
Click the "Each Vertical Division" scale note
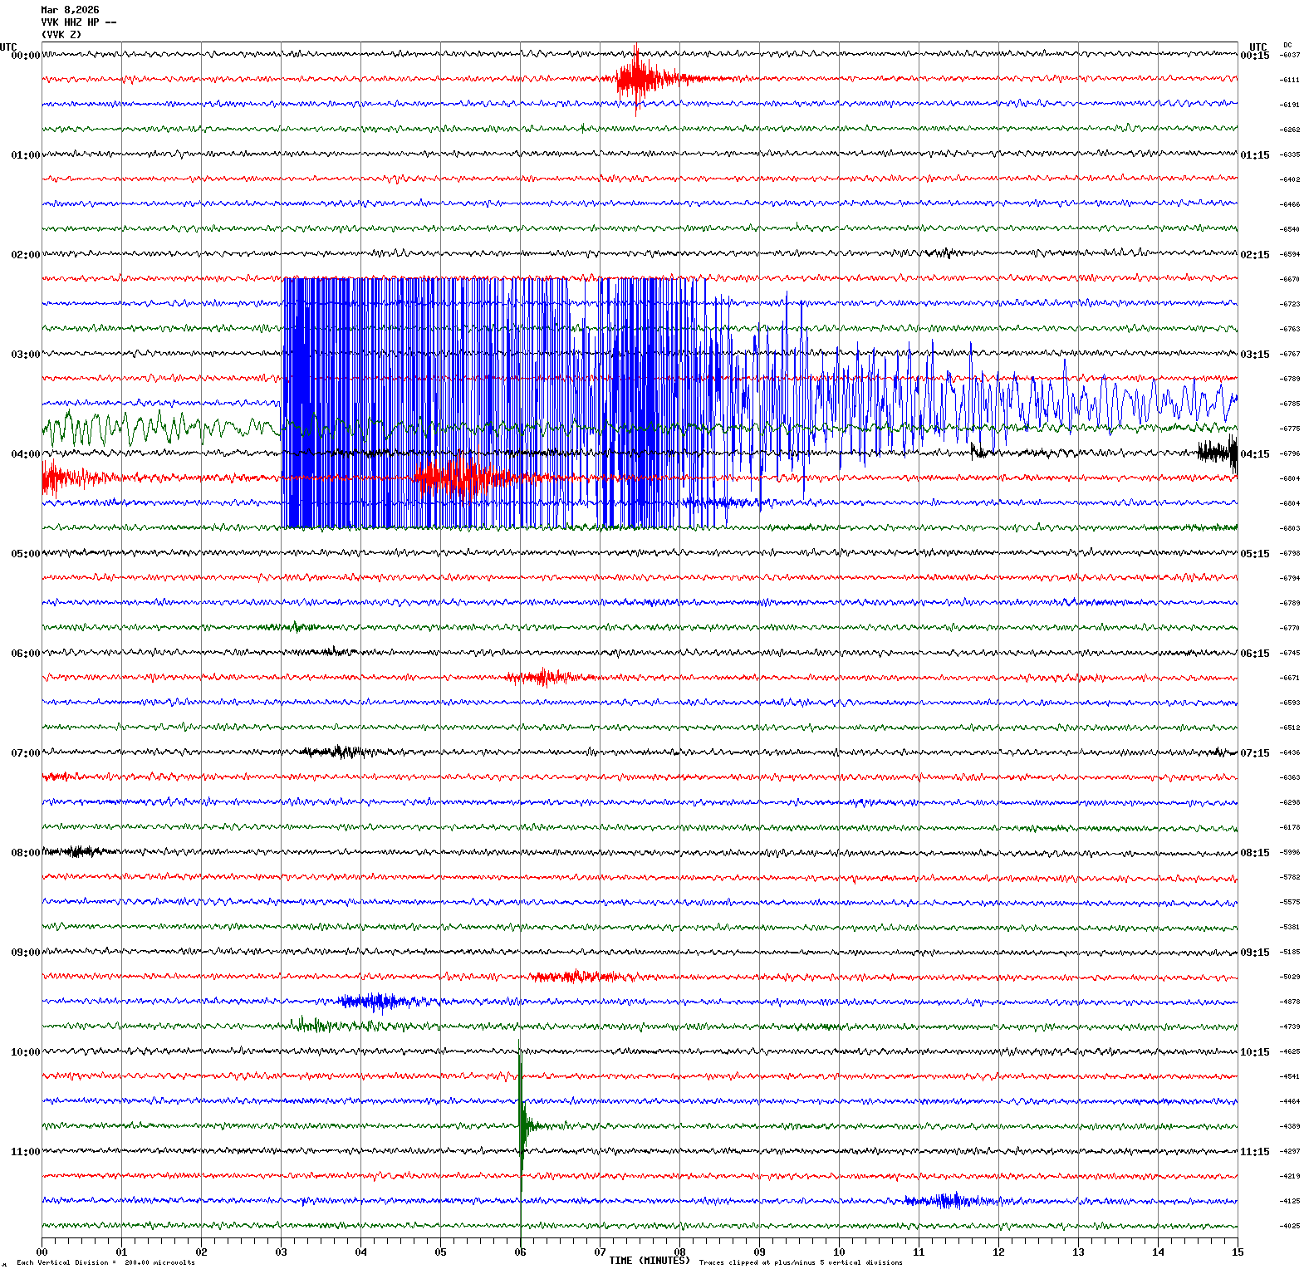(x=105, y=1262)
